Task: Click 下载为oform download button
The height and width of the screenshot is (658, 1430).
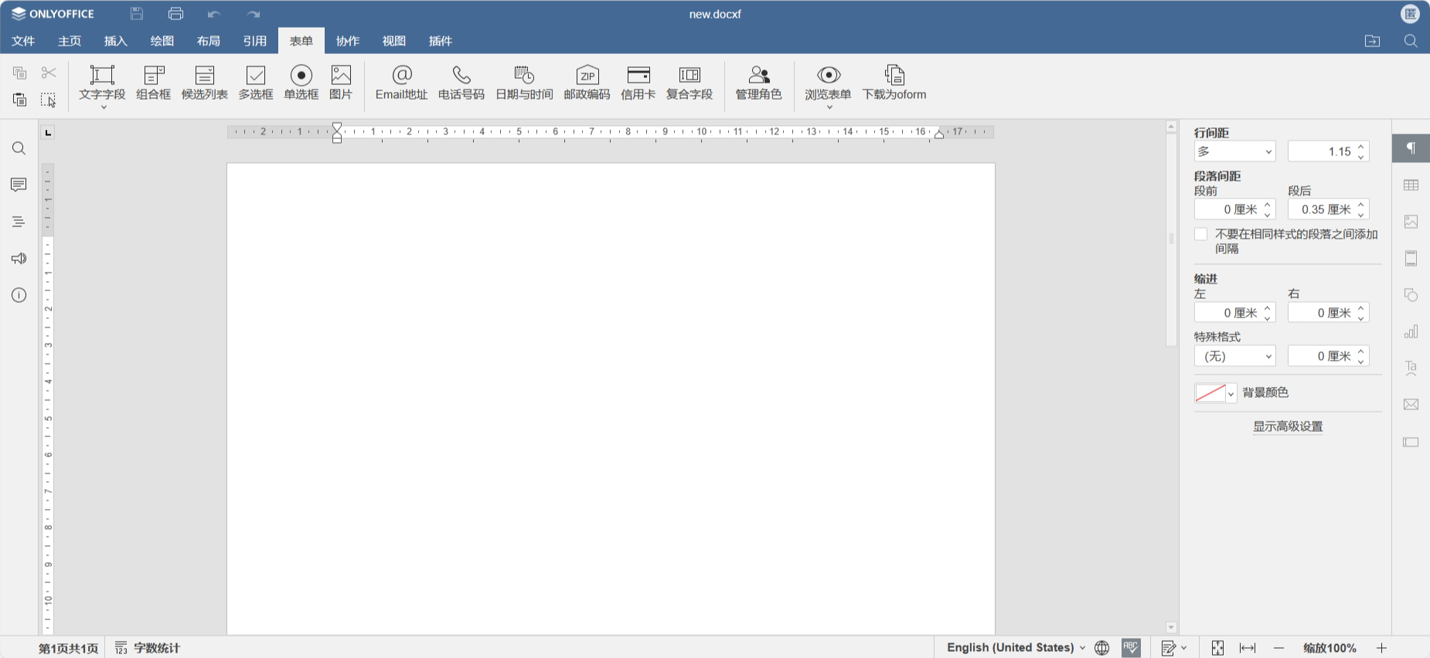Action: [894, 83]
